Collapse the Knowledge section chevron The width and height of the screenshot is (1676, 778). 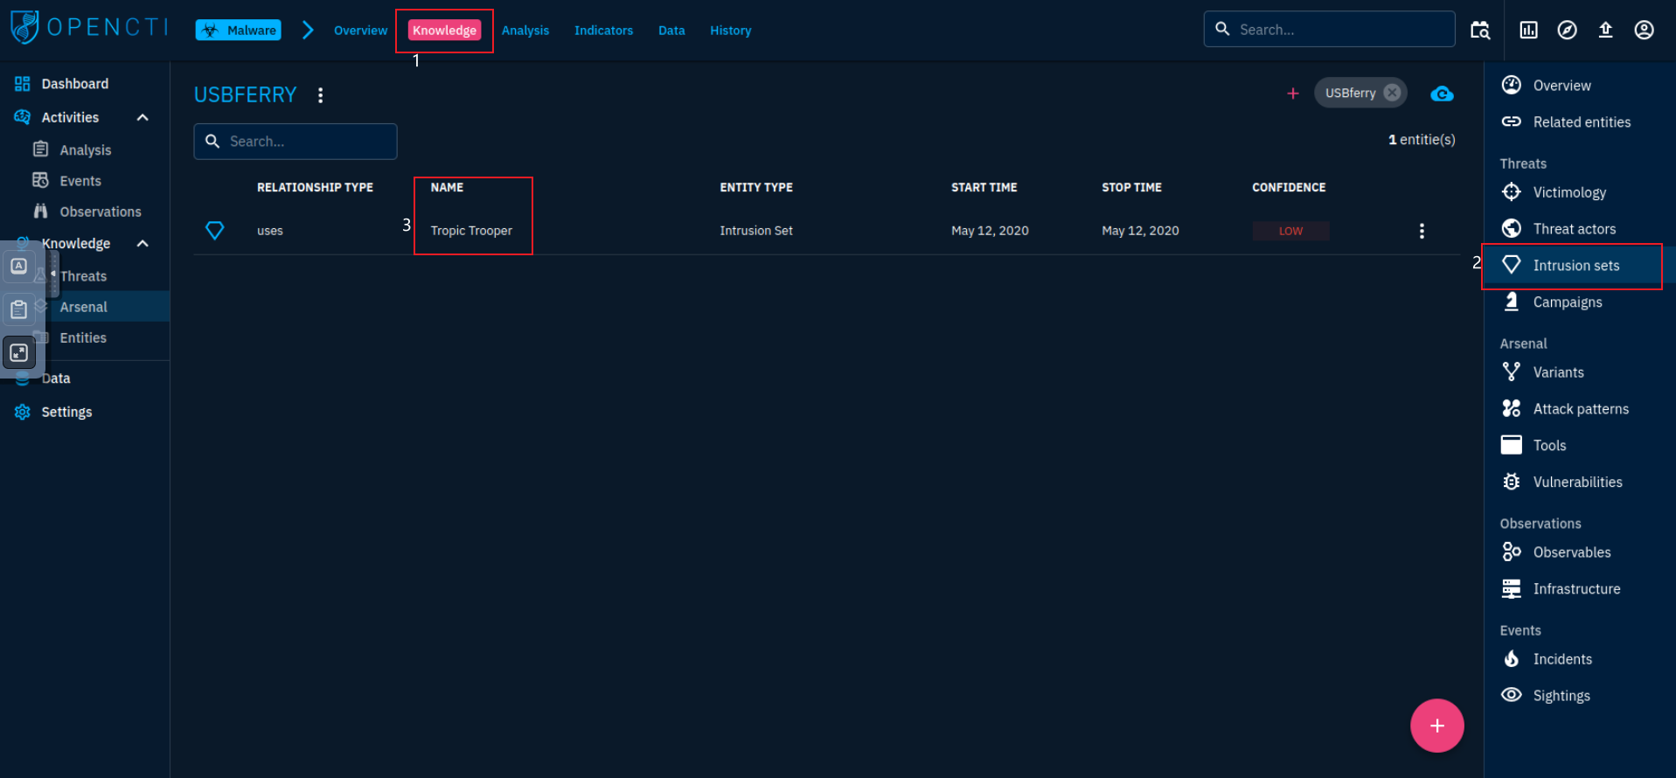click(x=143, y=243)
